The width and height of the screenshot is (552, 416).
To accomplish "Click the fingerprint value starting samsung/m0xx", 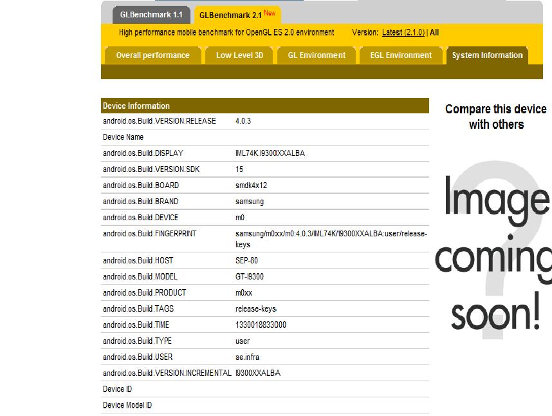I will pyautogui.click(x=331, y=239).
